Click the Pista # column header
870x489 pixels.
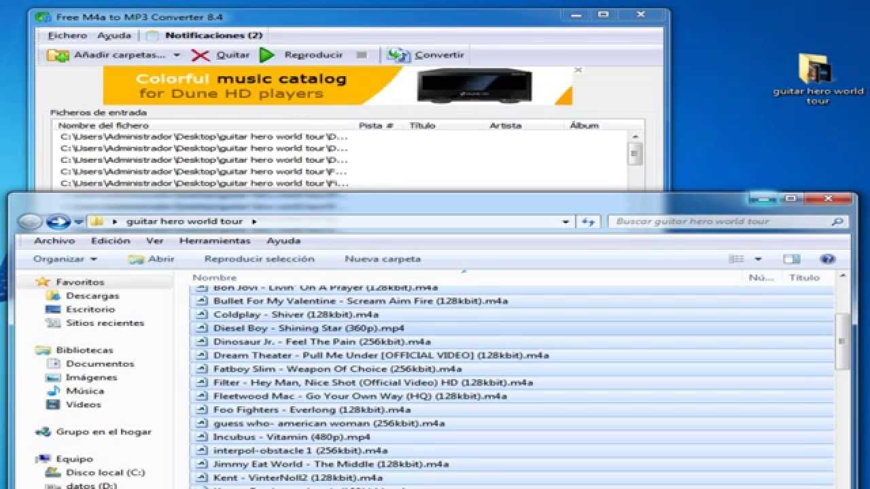click(376, 125)
